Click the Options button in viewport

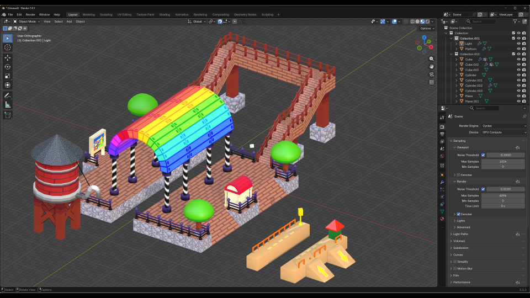[427, 28]
